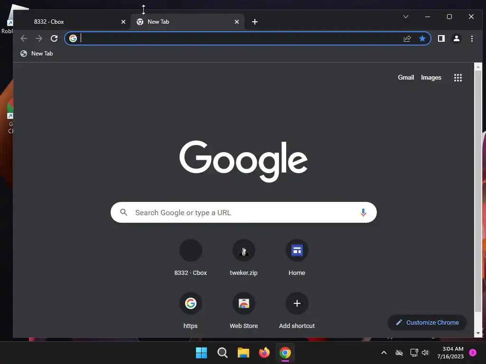The image size is (486, 364).
Task: Open the Google apps grid
Action: click(x=458, y=78)
